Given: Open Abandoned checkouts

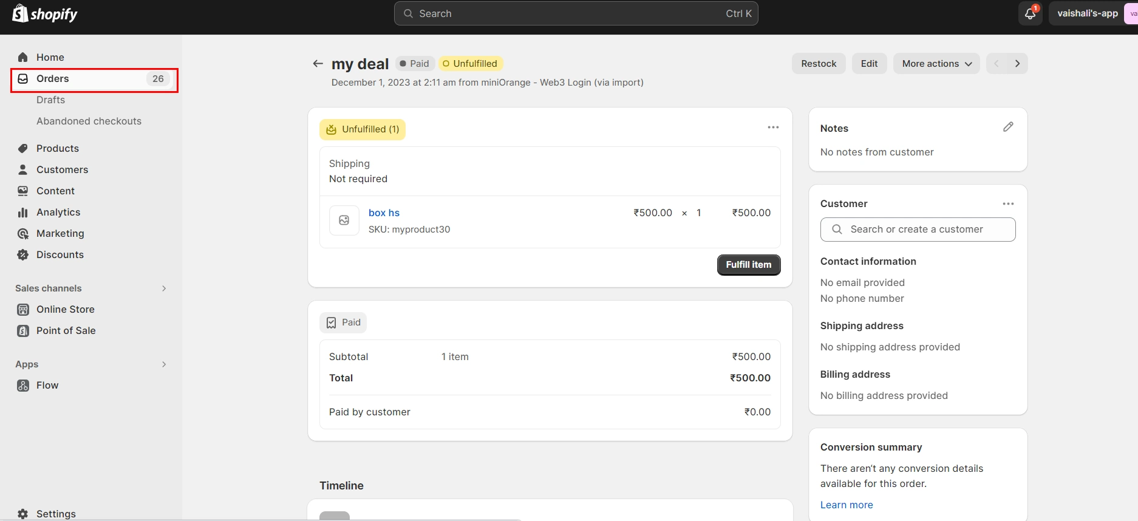Looking at the screenshot, I should [x=89, y=121].
